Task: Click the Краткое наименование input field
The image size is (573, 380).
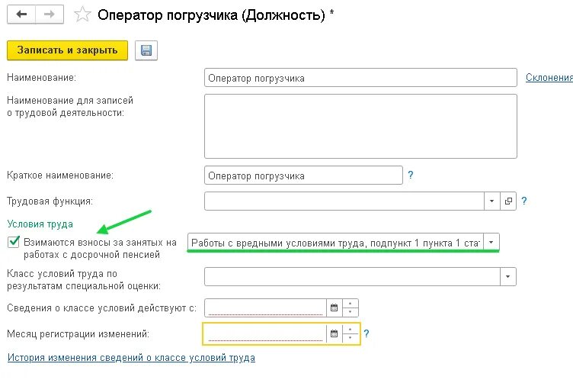Action: click(x=303, y=176)
